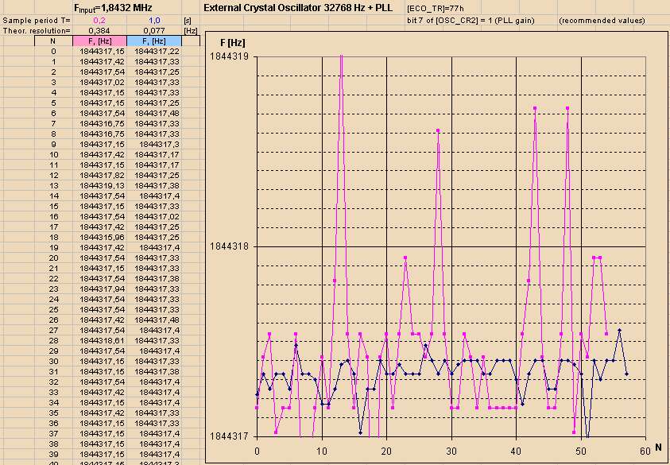This screenshot has width=670, height=465.
Task: Select the N column cell "25"
Action: [53, 310]
